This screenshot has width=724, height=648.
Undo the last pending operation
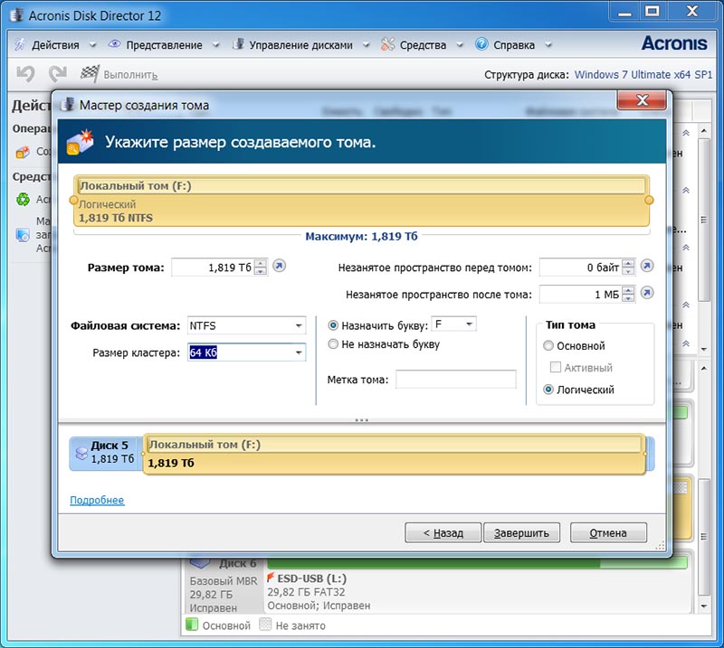(25, 74)
